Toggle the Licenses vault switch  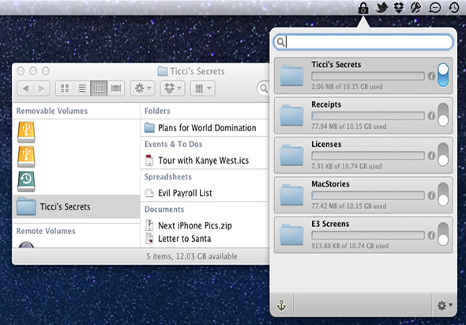pos(443,155)
